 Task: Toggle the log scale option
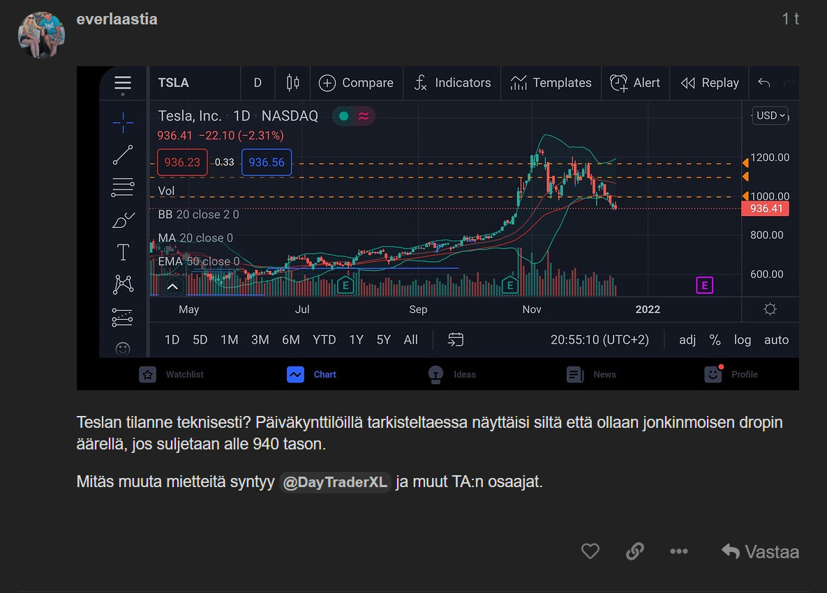(x=743, y=340)
